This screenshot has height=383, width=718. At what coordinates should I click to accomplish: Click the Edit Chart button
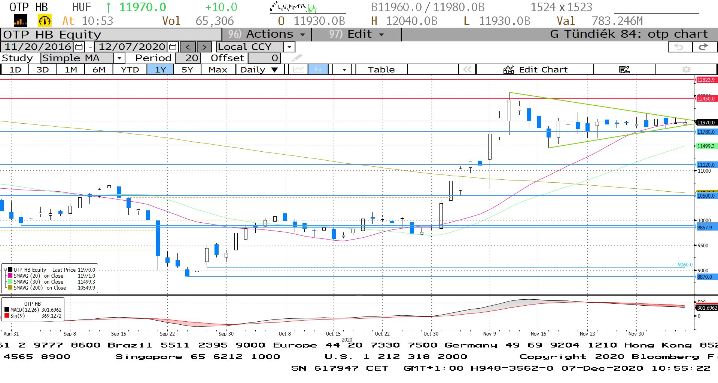coord(535,70)
